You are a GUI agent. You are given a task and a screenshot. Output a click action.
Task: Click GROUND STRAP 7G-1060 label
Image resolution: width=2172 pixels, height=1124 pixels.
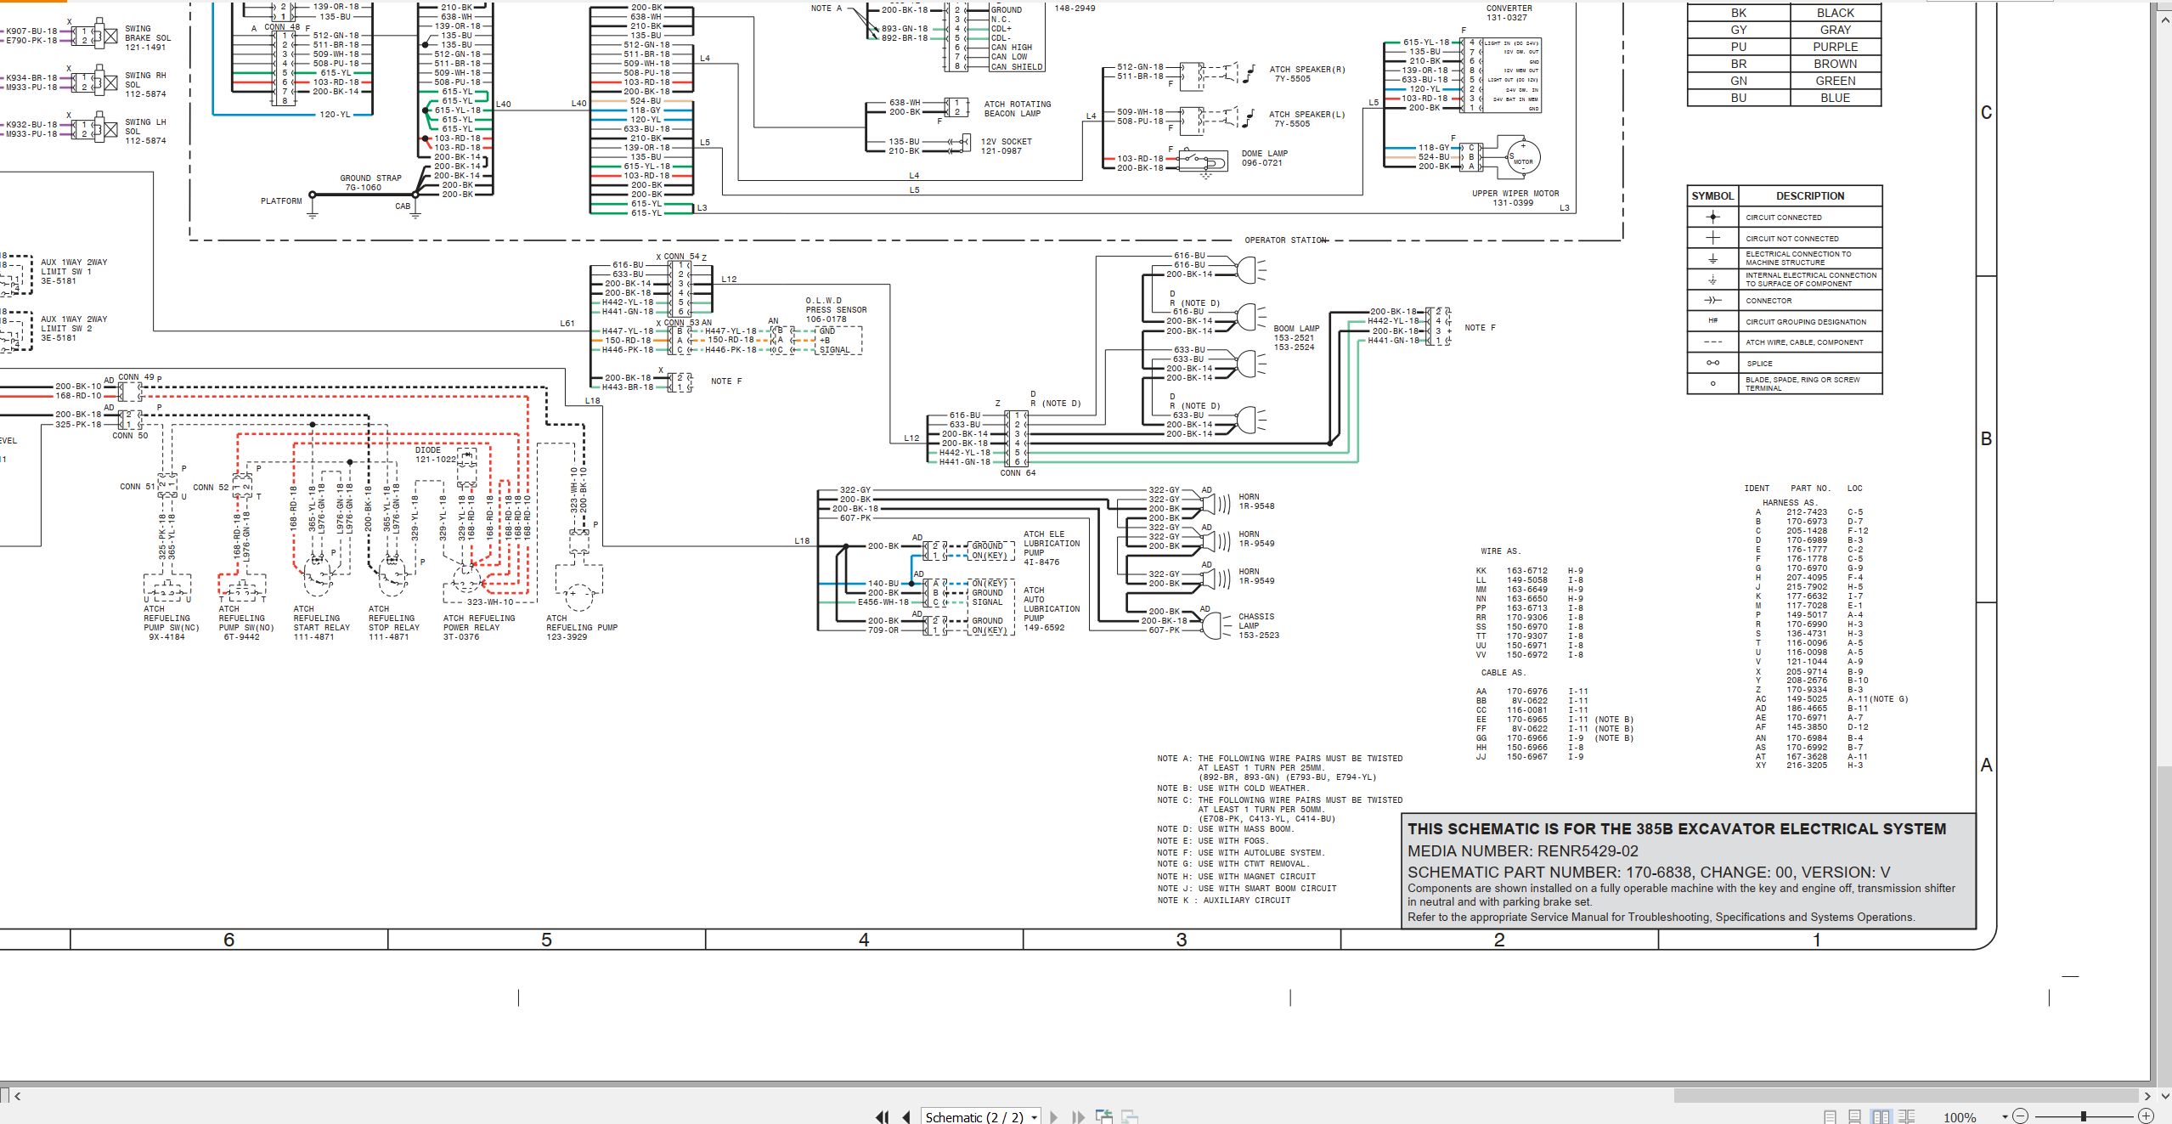[370, 183]
